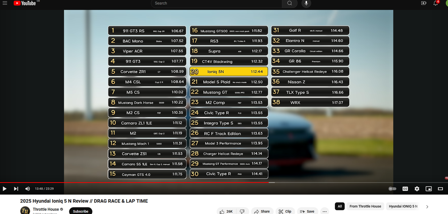Image resolution: width=448 pixels, height=214 pixels.
Task: Click the TLX Type S row
Action: (310, 92)
